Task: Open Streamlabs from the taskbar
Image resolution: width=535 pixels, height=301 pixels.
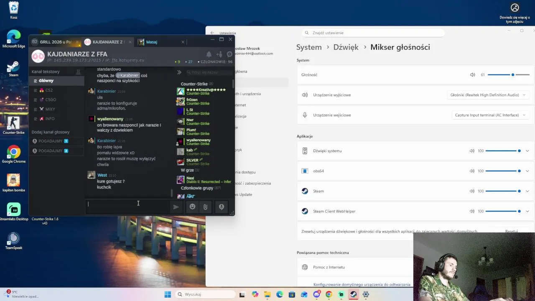Action: pyautogui.click(x=341, y=294)
